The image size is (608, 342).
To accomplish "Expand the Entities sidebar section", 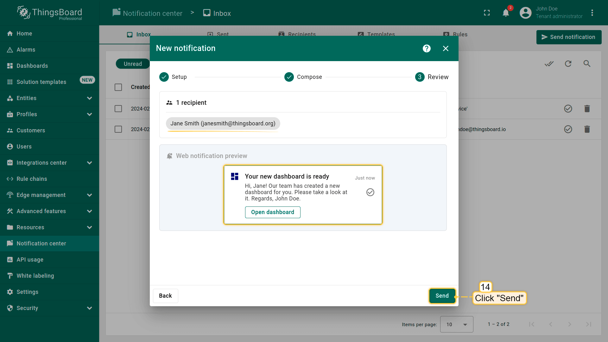I will point(89,98).
